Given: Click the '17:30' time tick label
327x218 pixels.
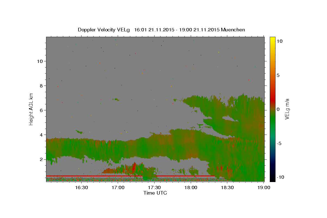Looking at the screenshot, I should coord(154,187).
